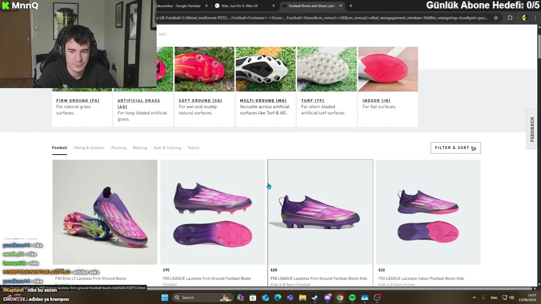Open F50 LEAGUE Laceless Indoor Football Boots Kids title
Screen dimensions: 541x304
(x=421, y=279)
